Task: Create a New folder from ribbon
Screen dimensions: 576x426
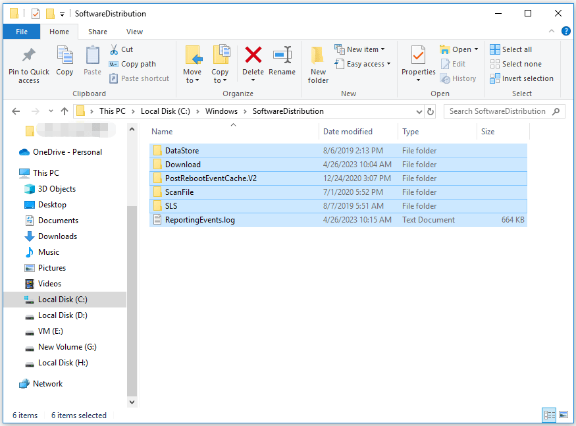Action: point(318,65)
